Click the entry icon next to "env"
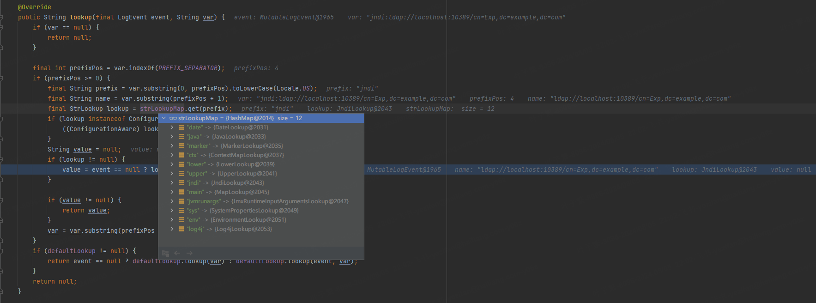The height and width of the screenshot is (303, 816). click(181, 220)
